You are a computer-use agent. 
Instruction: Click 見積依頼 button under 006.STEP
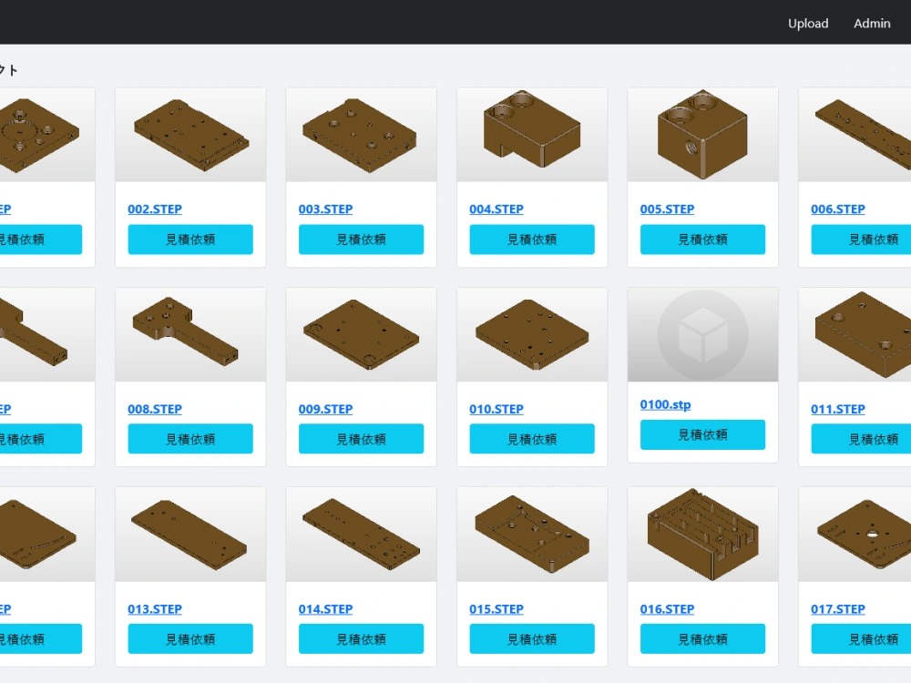[x=861, y=240]
